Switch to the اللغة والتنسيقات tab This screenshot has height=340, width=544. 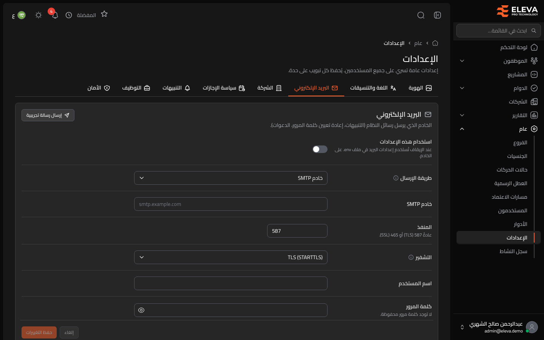373,88
